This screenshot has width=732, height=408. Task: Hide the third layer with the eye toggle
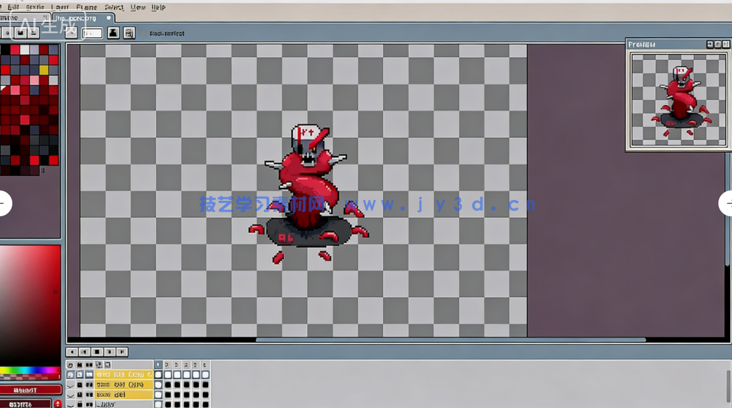click(71, 394)
